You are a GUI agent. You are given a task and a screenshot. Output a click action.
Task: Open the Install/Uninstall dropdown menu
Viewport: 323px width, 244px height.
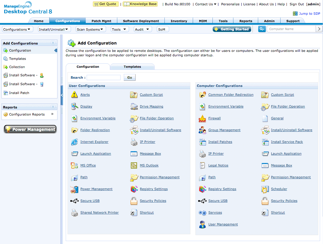[54, 29]
